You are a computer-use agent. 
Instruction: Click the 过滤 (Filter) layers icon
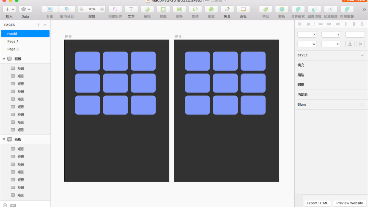coord(4,205)
